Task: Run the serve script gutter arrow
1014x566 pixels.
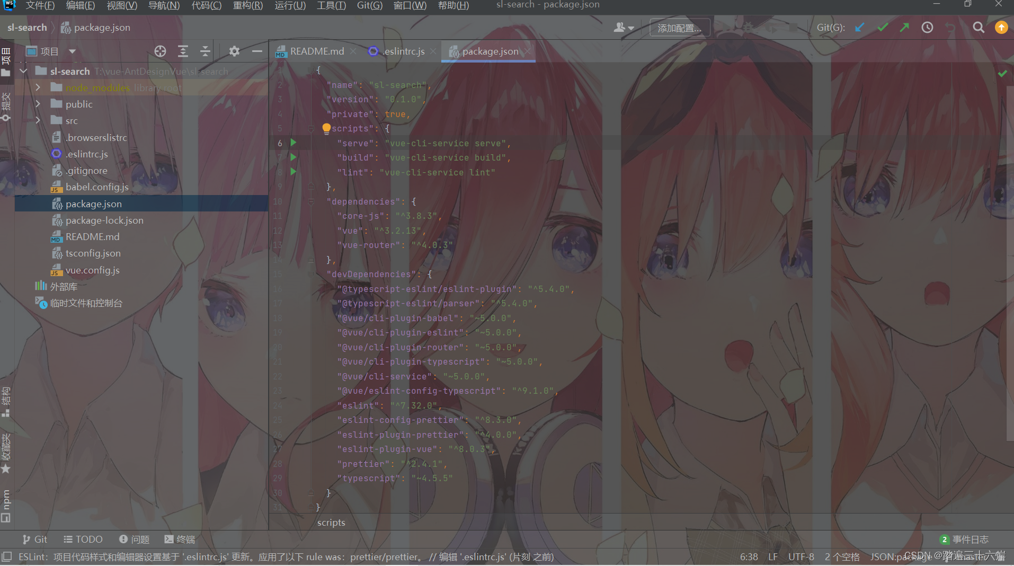Action: coord(293,143)
